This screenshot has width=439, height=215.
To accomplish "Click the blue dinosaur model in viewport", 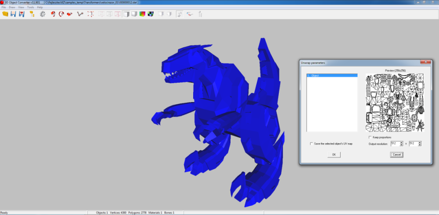I will [x=221, y=112].
